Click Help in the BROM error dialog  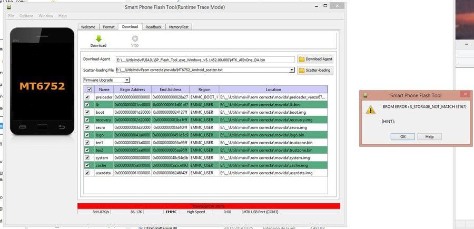coord(430,136)
